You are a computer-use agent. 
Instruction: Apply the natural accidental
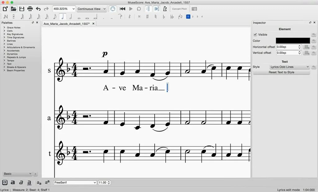[156, 17]
